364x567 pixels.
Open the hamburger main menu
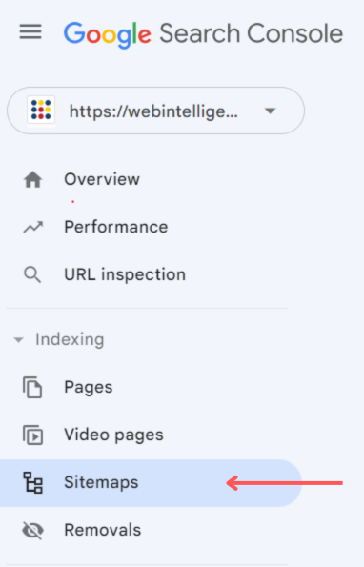coord(30,31)
